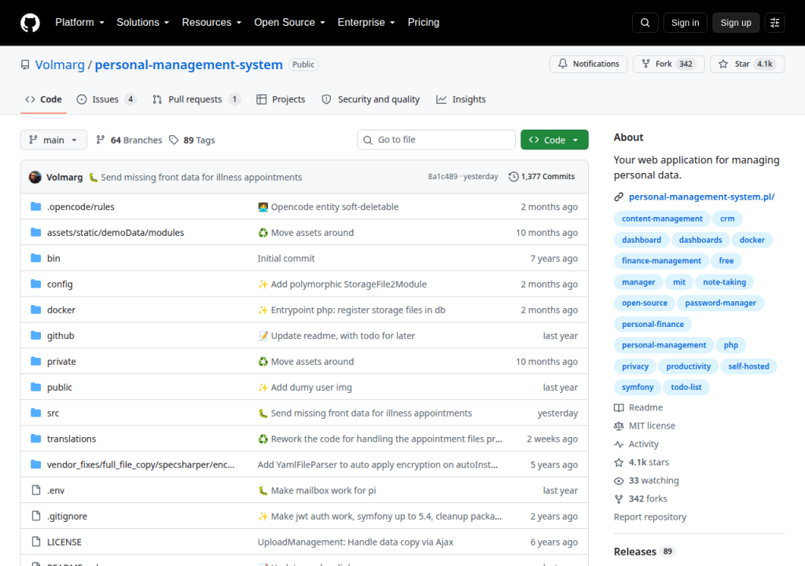Image resolution: width=805 pixels, height=566 pixels.
Task: Star the repository
Action: point(747,64)
